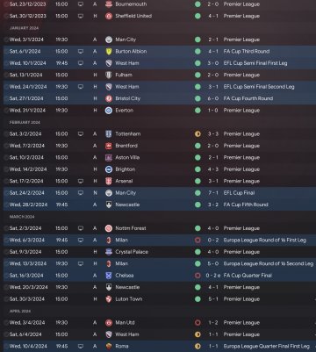Select the Brighton fixture on 14/2/2024
The image size is (316, 352).
160,169
